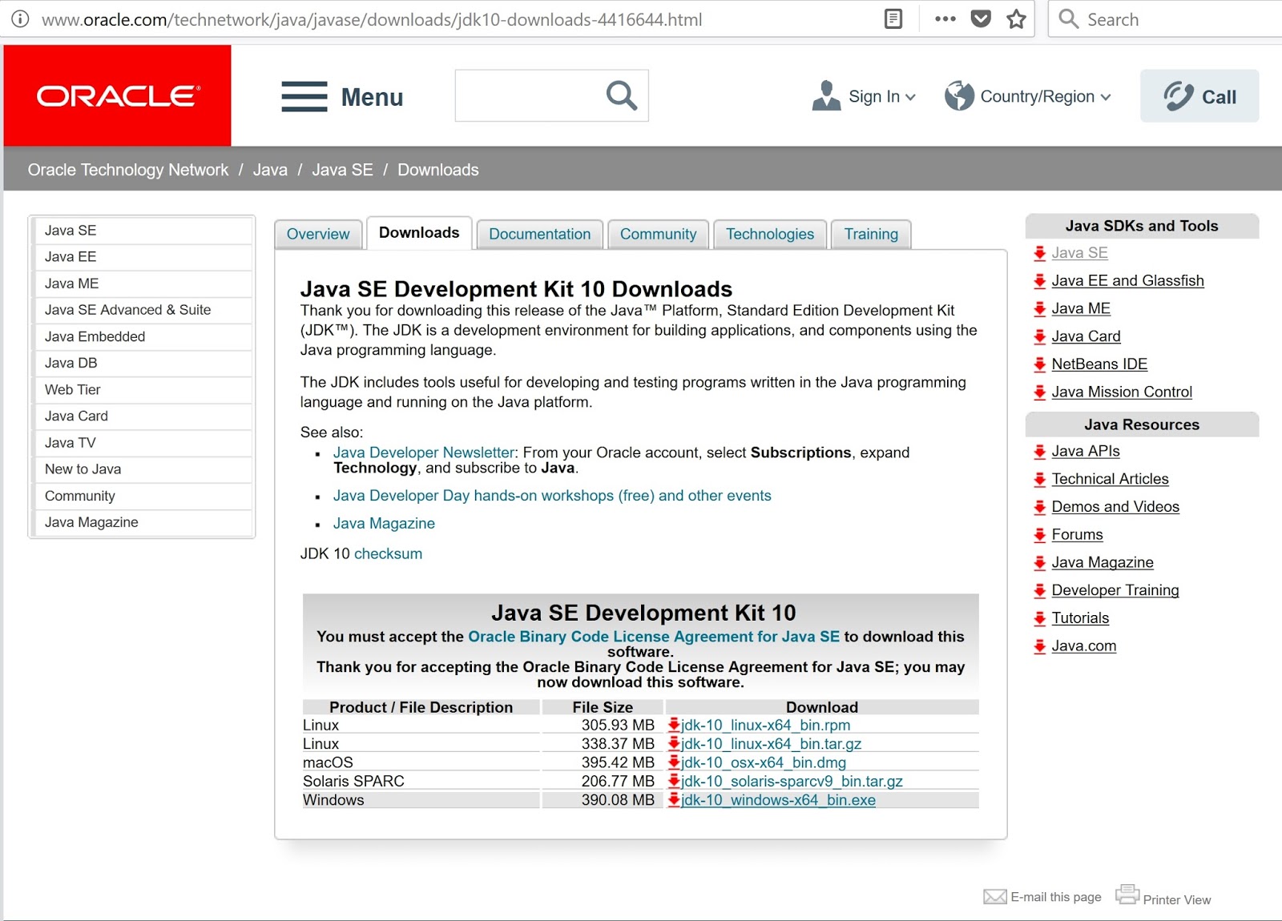Click the Sign In user icon
The image size is (1282, 921).
click(x=826, y=95)
